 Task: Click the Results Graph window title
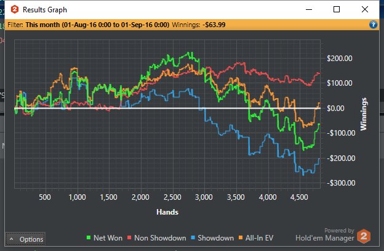[45, 10]
